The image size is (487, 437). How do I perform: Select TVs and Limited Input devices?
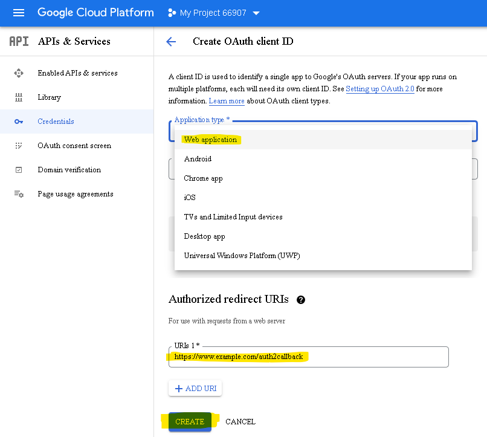pyautogui.click(x=323, y=217)
